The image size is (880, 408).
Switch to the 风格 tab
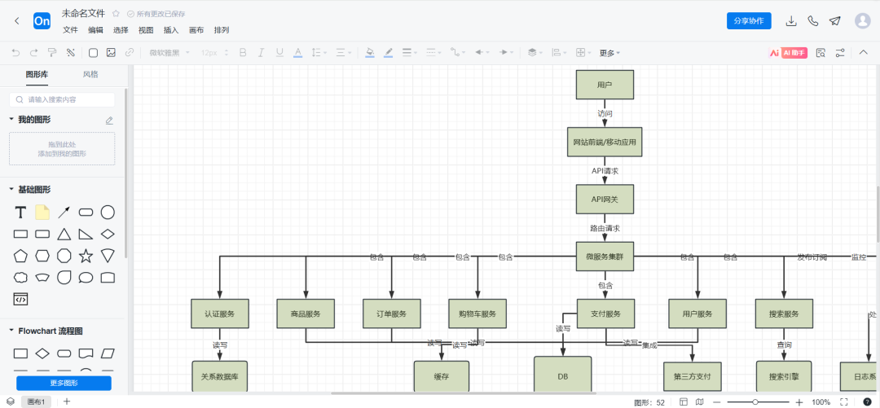point(90,74)
